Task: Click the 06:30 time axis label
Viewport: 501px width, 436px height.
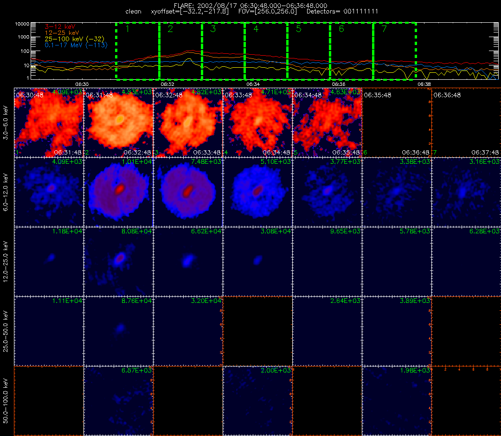Action: [x=82, y=84]
